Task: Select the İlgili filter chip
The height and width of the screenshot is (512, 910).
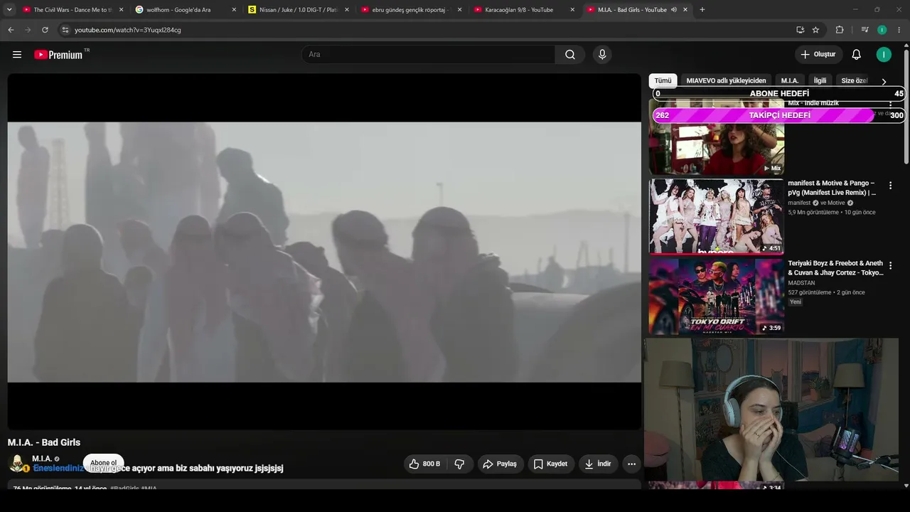Action: coord(820,80)
